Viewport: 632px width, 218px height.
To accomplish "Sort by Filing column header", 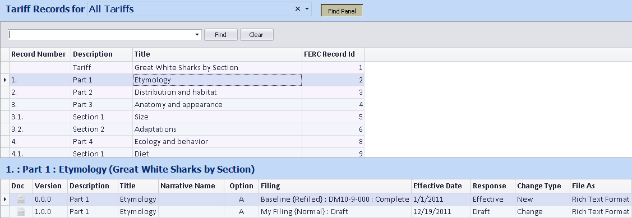I will click(335, 185).
